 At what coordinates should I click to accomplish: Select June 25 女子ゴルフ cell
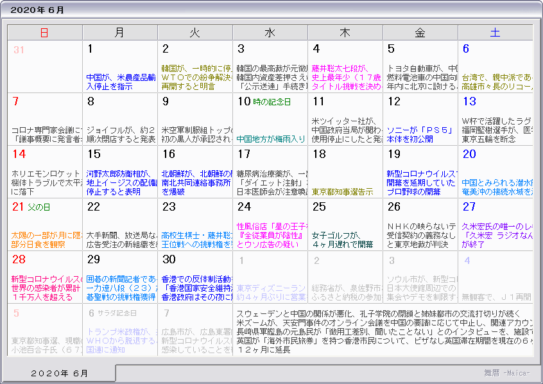pyautogui.click(x=345, y=223)
